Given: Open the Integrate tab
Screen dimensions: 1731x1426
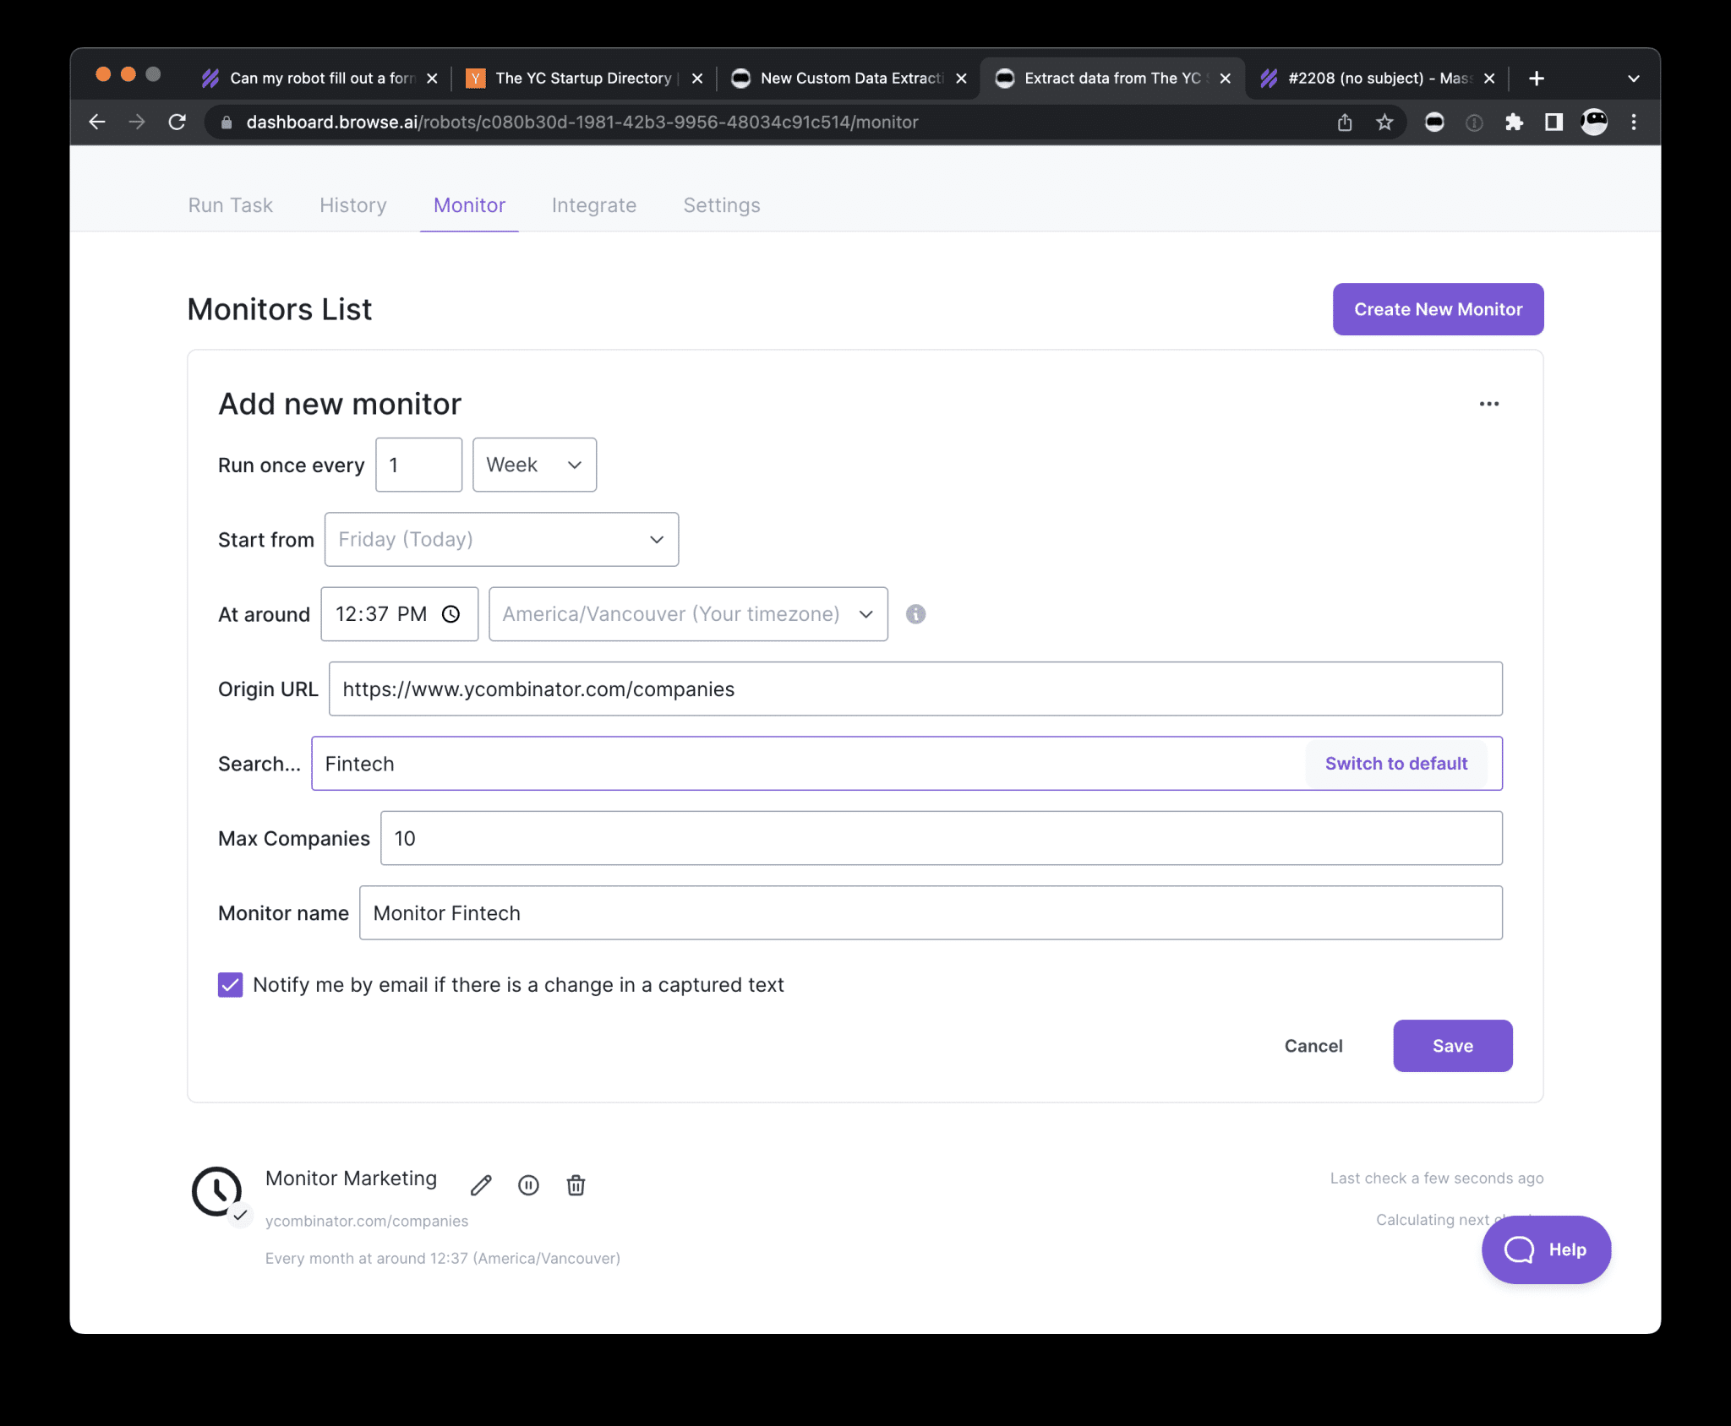Looking at the screenshot, I should [594, 204].
